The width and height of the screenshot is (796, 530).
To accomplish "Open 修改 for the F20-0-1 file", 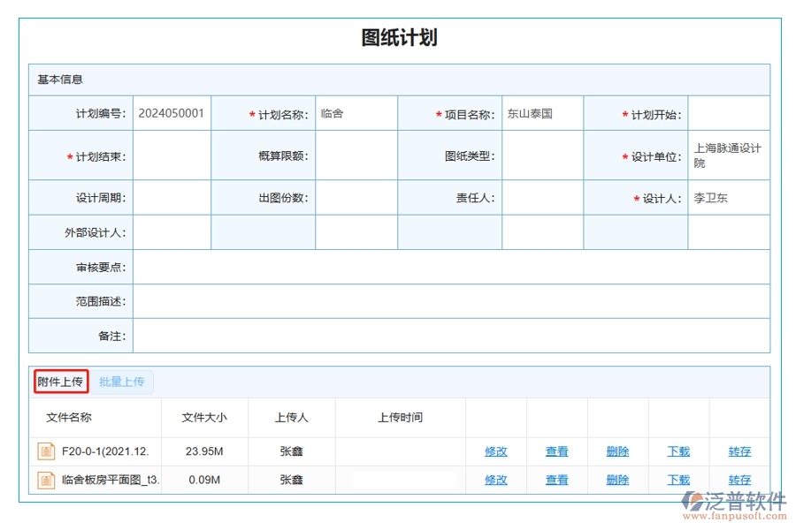I will [496, 451].
